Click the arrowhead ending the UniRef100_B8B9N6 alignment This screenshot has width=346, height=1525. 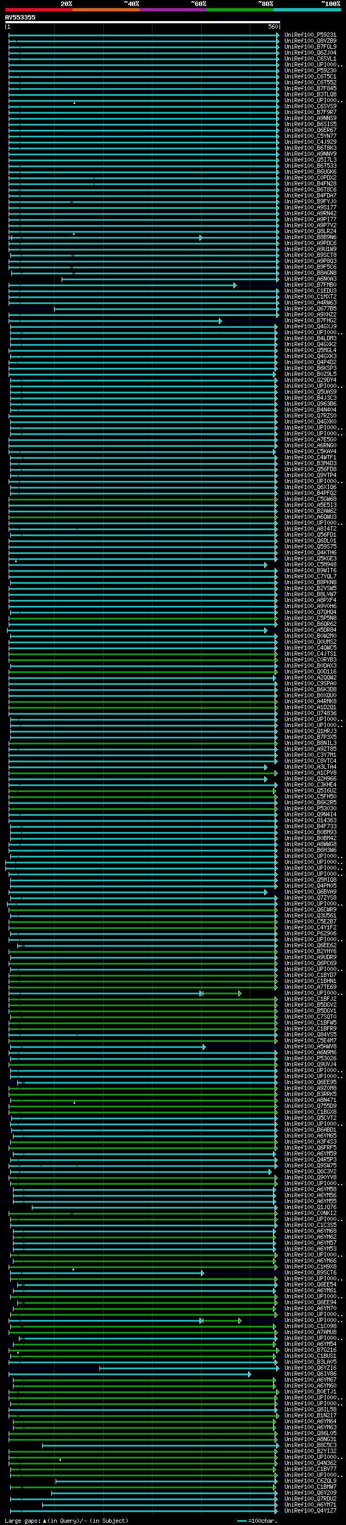click(x=201, y=238)
